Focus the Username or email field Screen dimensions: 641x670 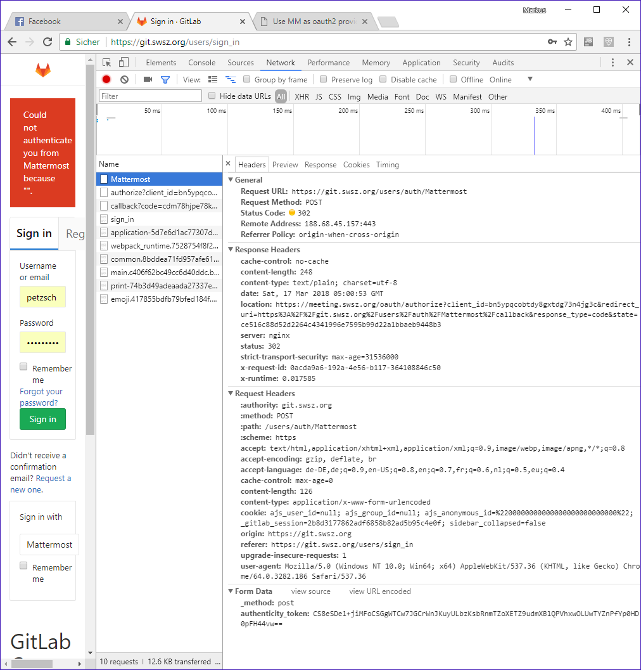pos(42,297)
